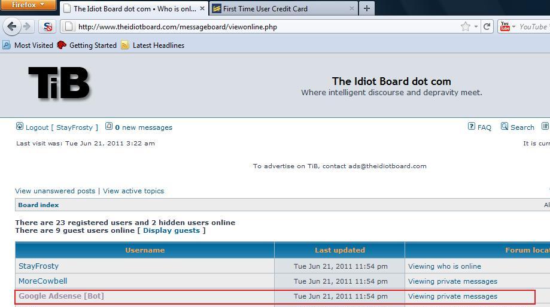Click MoreCowbell's Viewing private messages link
Viewport: 550px width, 307px height.
pyautogui.click(x=452, y=281)
